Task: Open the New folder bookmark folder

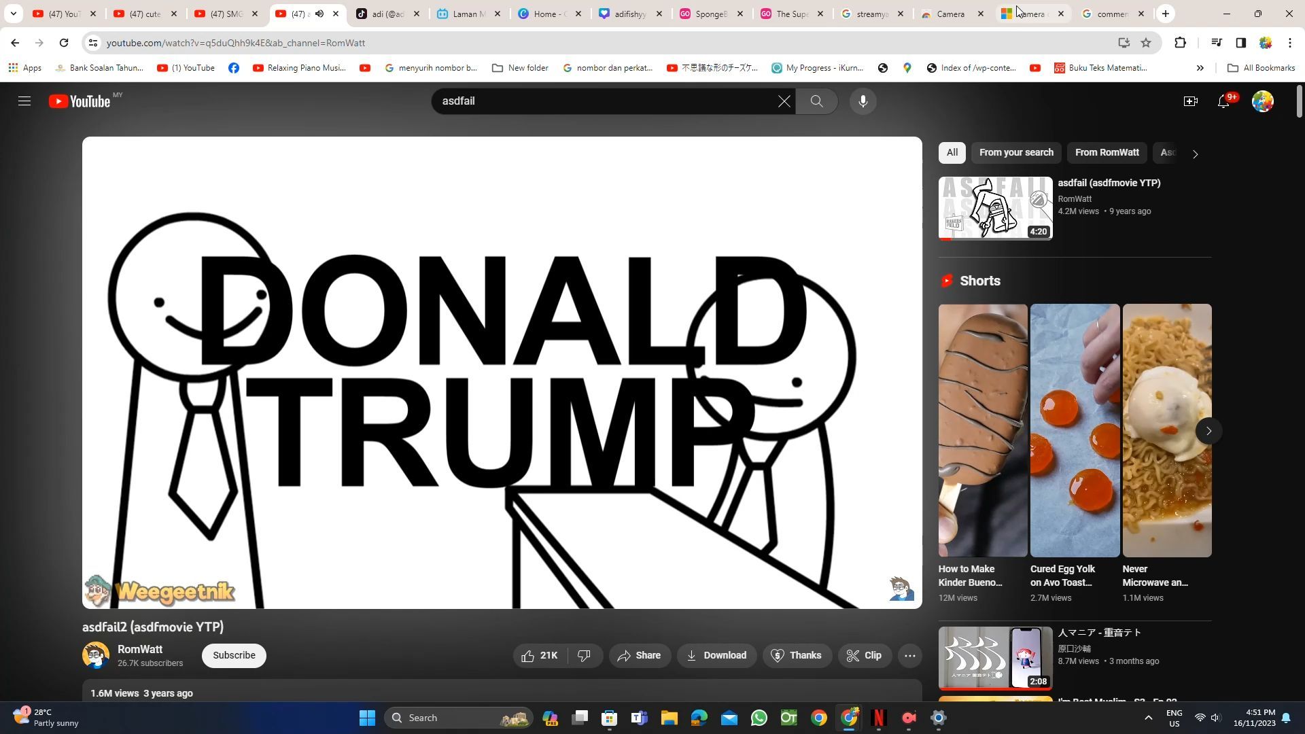Action: tap(520, 68)
